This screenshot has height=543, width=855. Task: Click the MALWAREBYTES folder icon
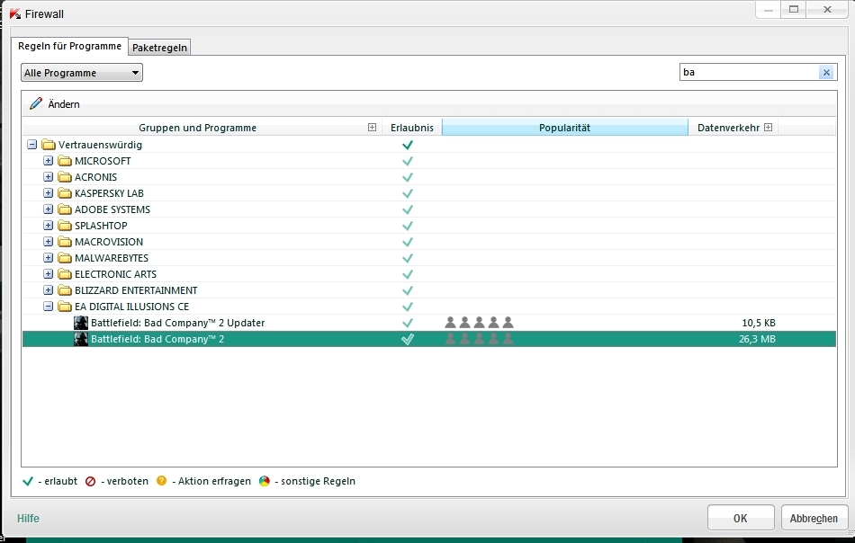(x=65, y=258)
